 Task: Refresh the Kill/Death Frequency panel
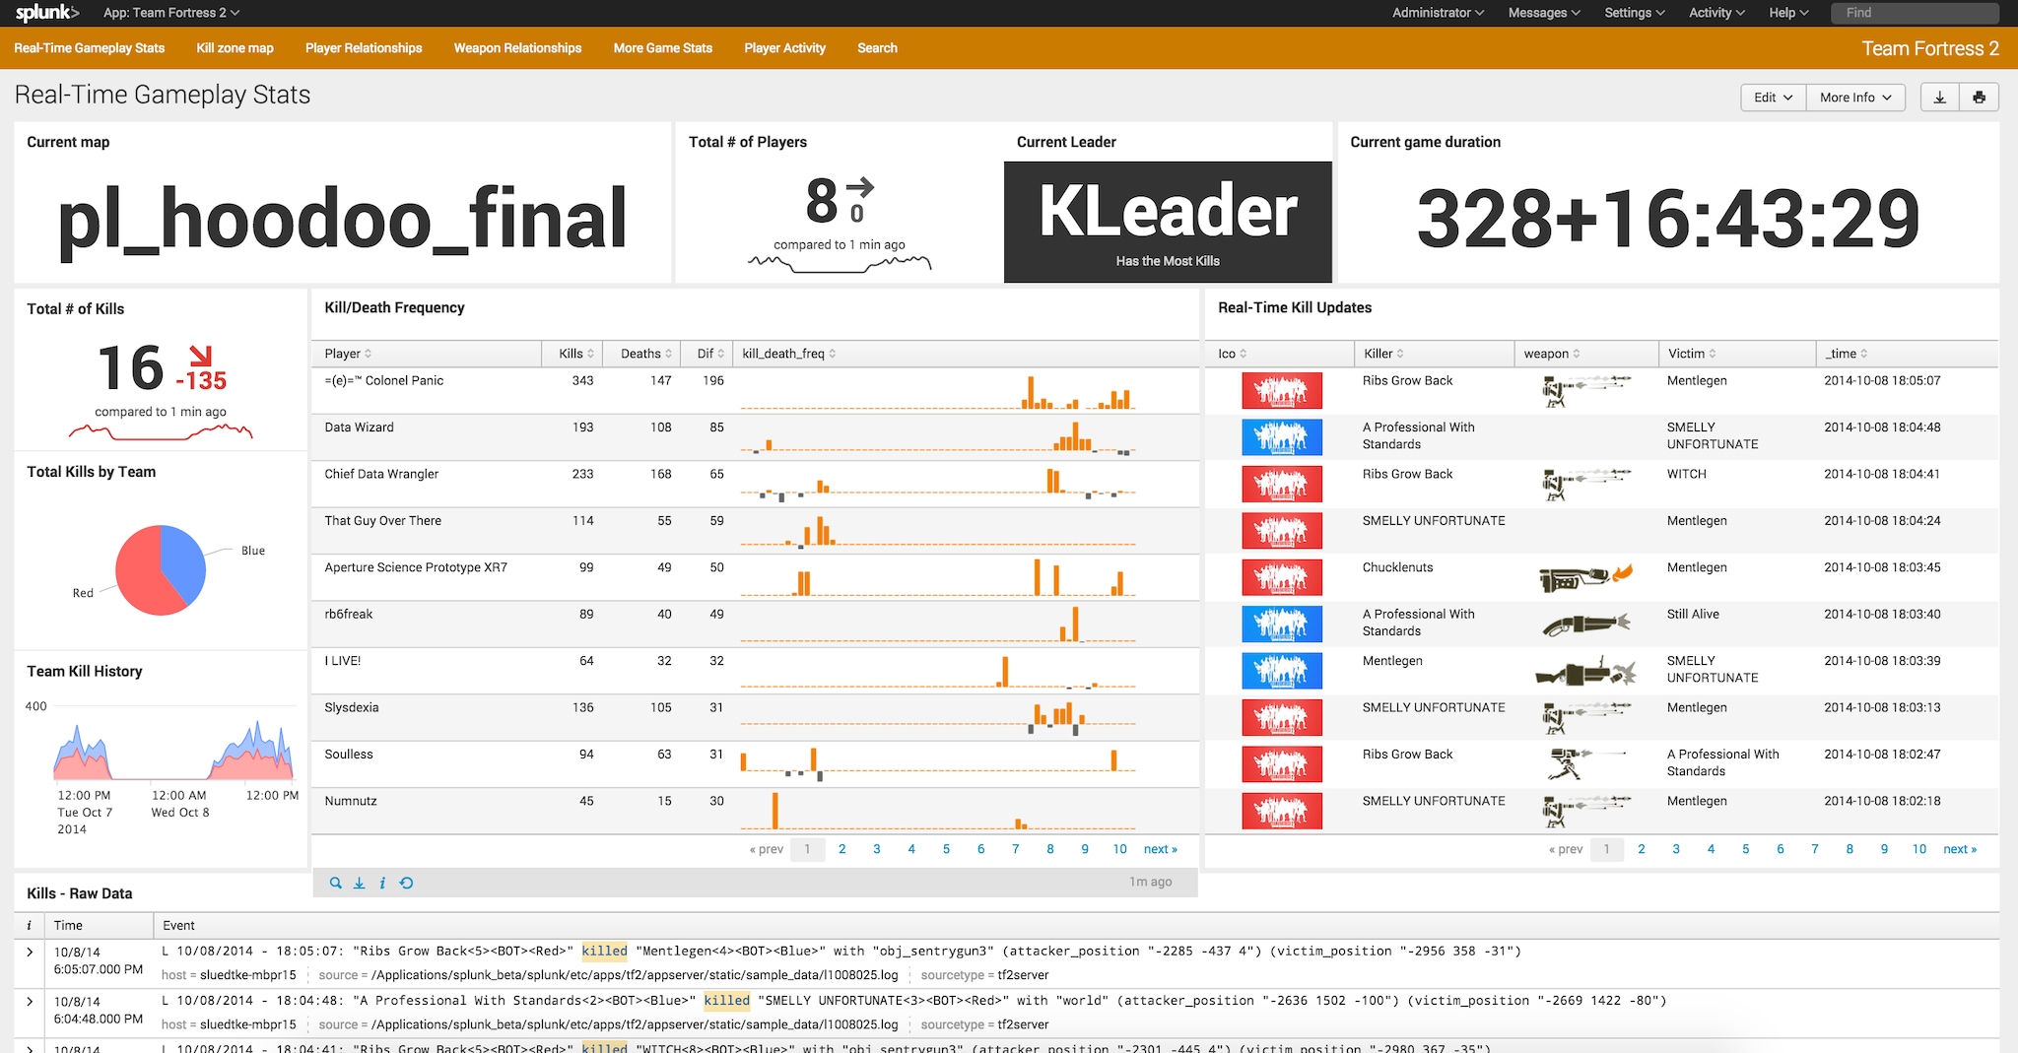[406, 883]
